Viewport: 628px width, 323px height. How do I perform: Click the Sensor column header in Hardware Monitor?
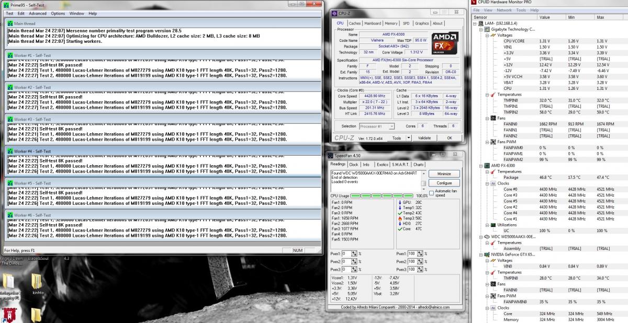[x=504, y=17]
